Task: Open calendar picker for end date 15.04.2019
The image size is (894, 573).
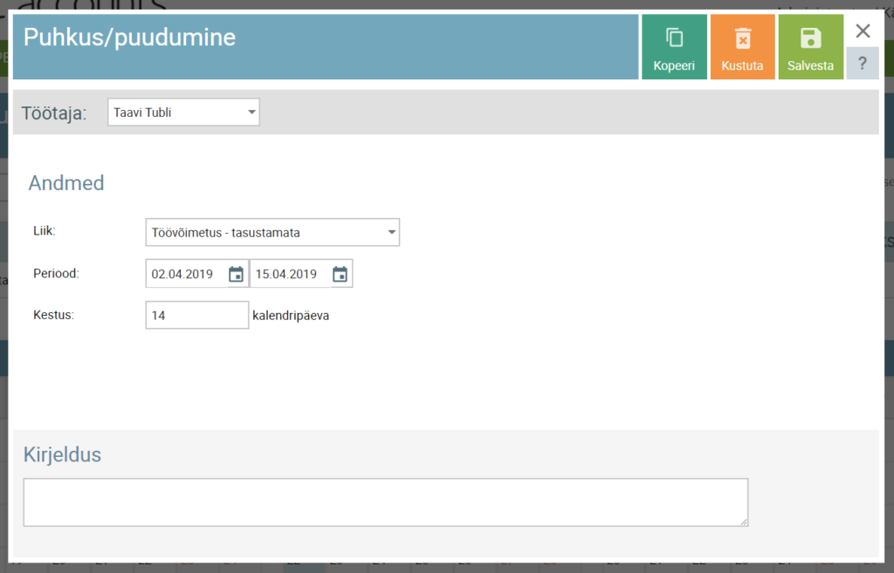Action: pyautogui.click(x=340, y=275)
